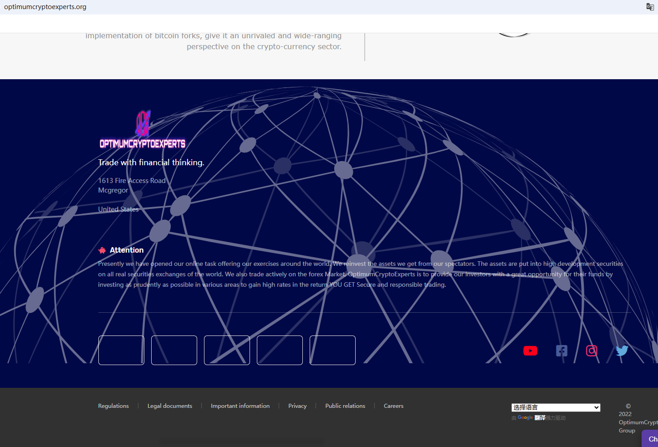Viewport: 658px width, 447px height.
Task: Click the browser translate page icon
Action: click(650, 7)
